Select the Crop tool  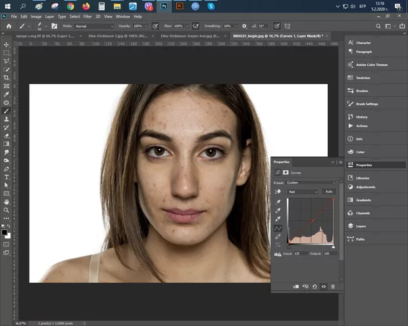tap(6, 78)
